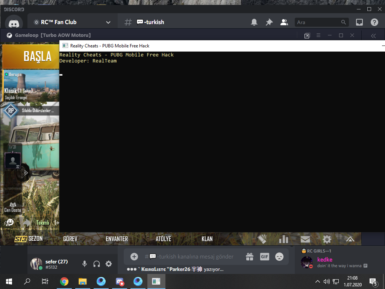Open the ENVANTER tab
This screenshot has height=289, width=385.
[117, 239]
